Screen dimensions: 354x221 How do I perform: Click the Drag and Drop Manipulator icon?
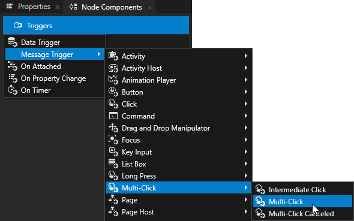click(113, 128)
